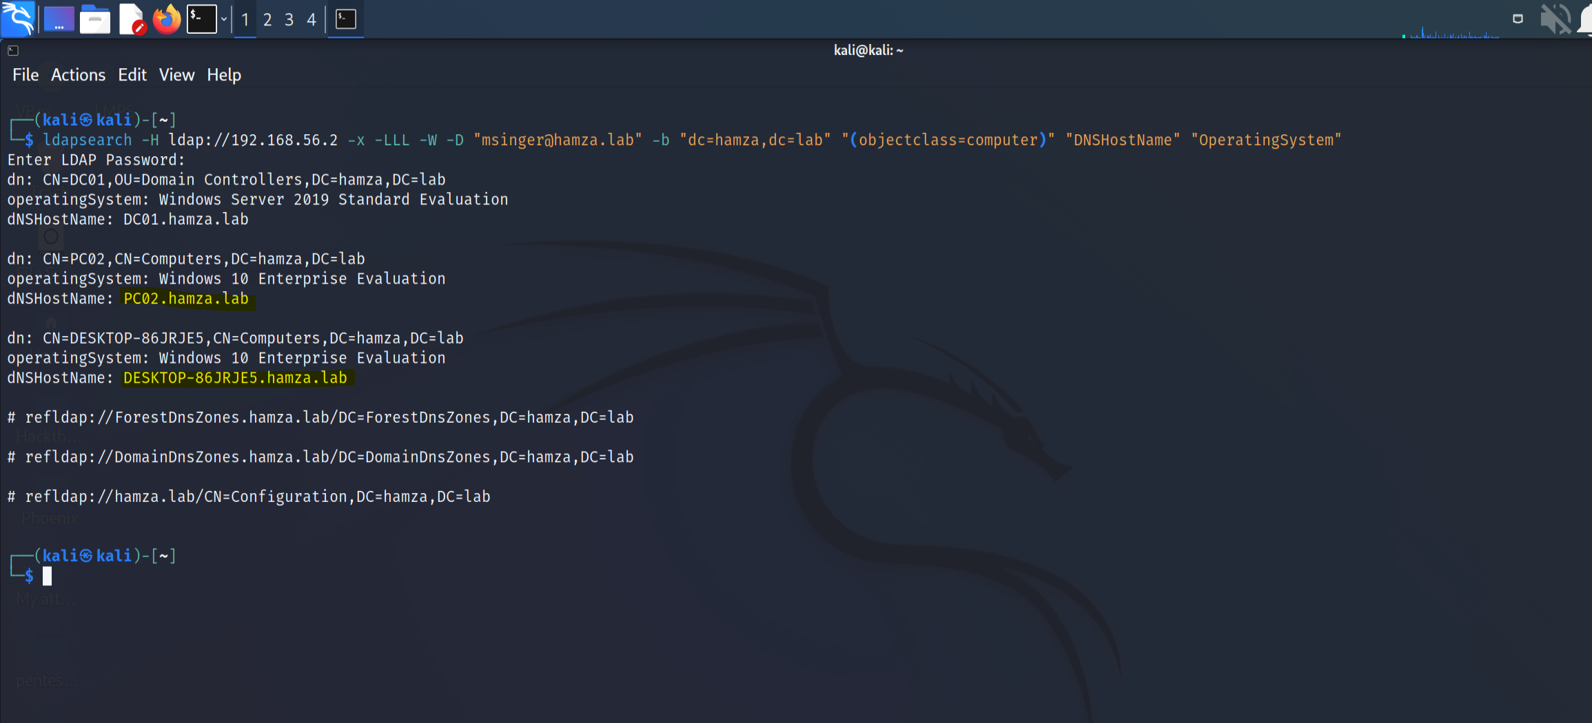Viewport: 1592px width, 723px height.
Task: Open the file manager from the panel
Action: (95, 19)
